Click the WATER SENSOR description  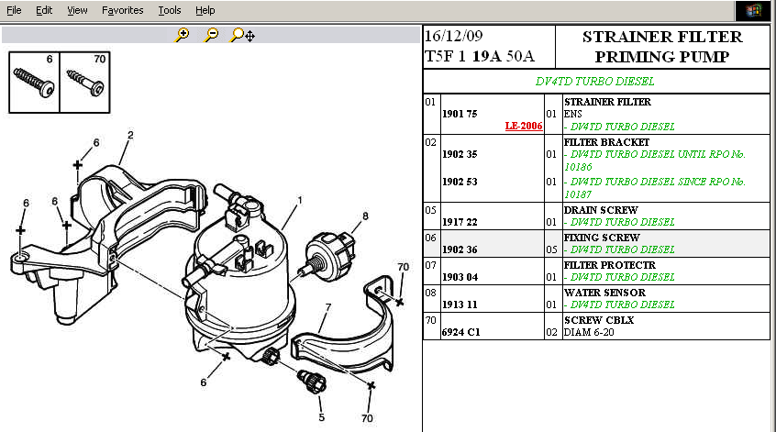click(604, 293)
